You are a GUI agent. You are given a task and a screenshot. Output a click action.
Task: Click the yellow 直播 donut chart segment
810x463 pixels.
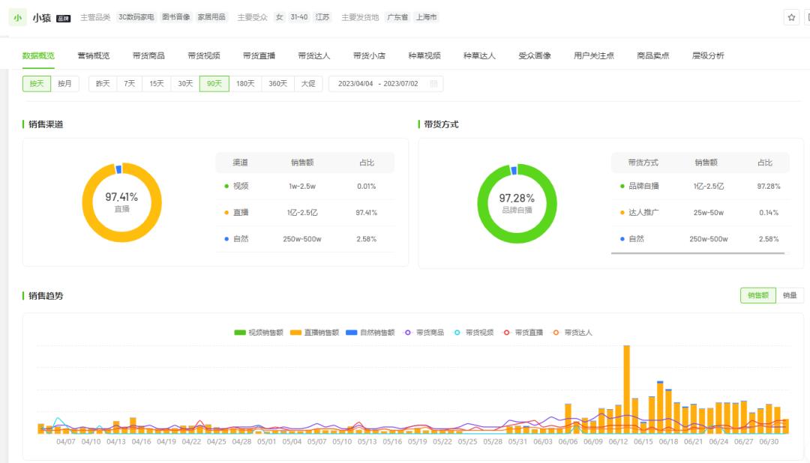pyautogui.click(x=121, y=240)
